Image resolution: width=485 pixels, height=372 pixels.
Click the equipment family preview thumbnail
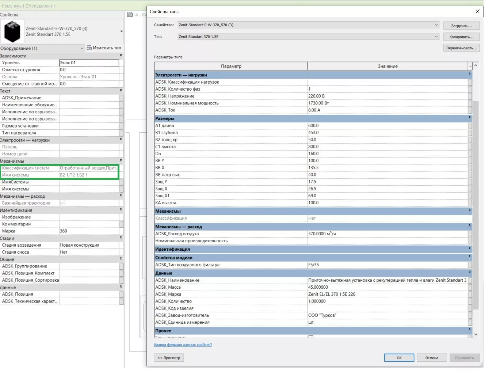click(x=12, y=31)
